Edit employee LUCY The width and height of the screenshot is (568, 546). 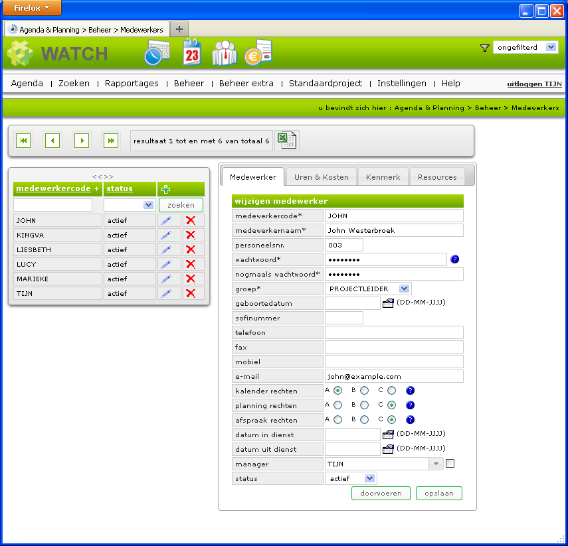pyautogui.click(x=166, y=264)
